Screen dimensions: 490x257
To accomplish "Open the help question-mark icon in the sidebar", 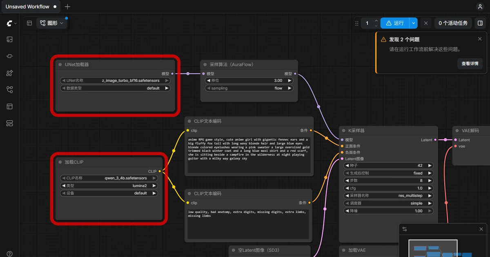I will pos(10,254).
